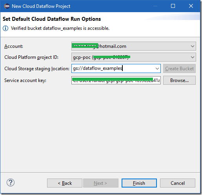Click the Service account key path field
The image size is (202, 195).
pos(116,80)
